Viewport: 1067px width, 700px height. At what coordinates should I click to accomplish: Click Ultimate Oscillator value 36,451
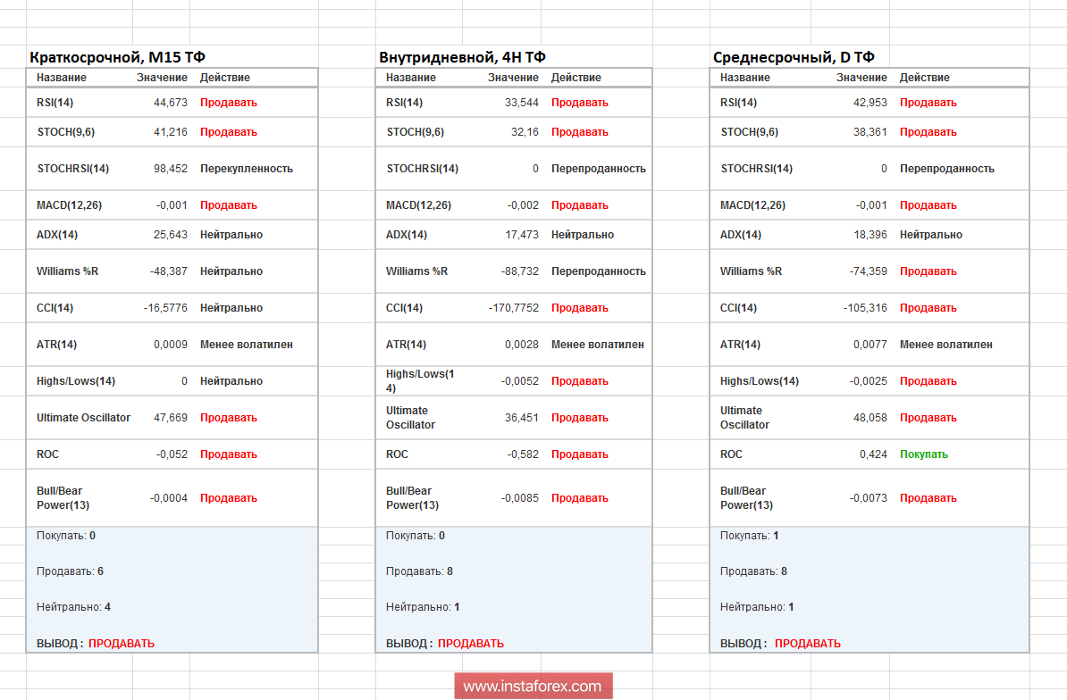click(521, 418)
